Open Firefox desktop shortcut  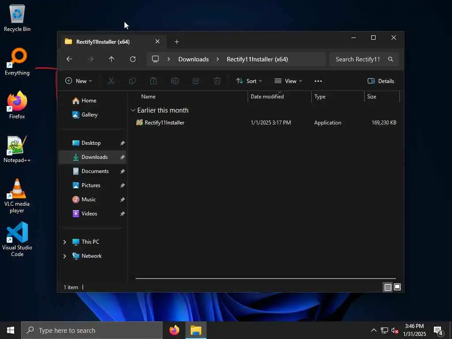(x=17, y=105)
